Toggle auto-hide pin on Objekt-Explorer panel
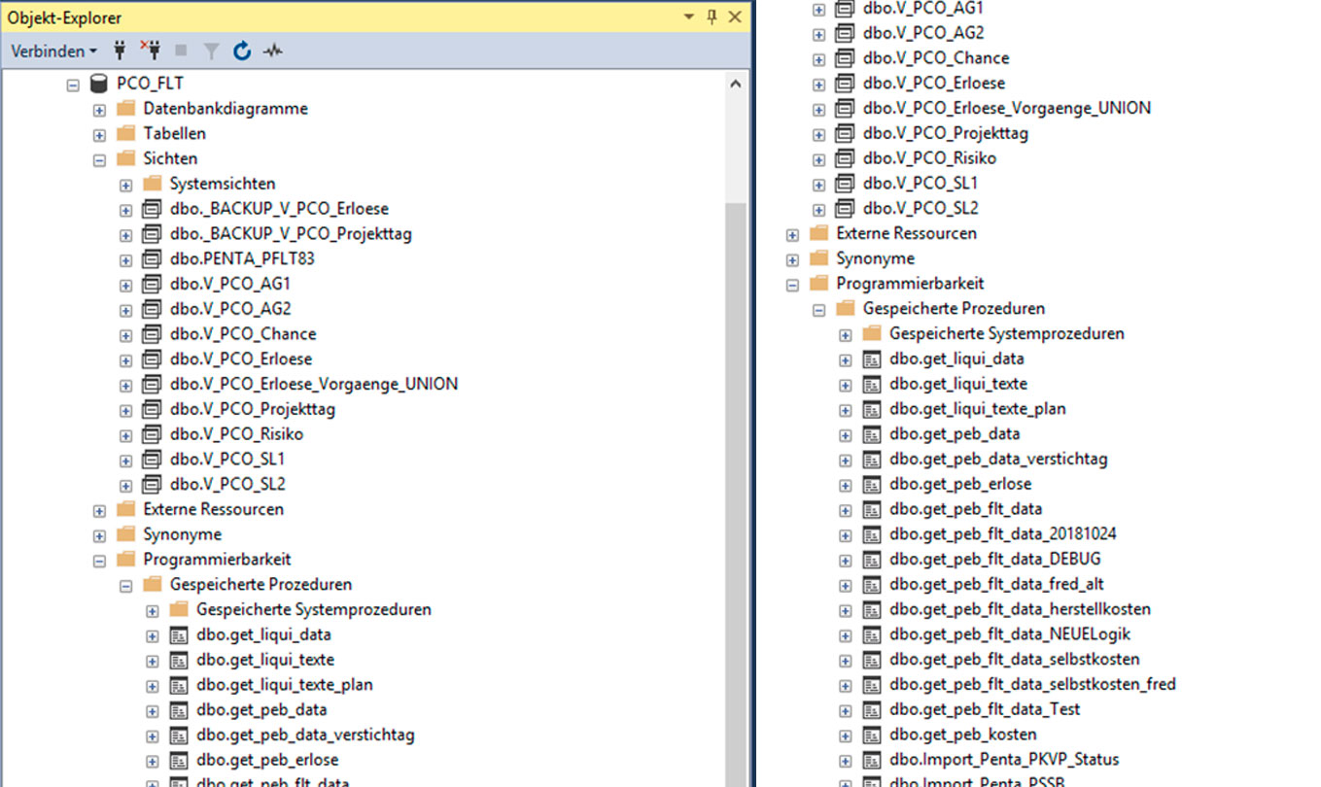The height and width of the screenshot is (787, 1321). point(712,17)
